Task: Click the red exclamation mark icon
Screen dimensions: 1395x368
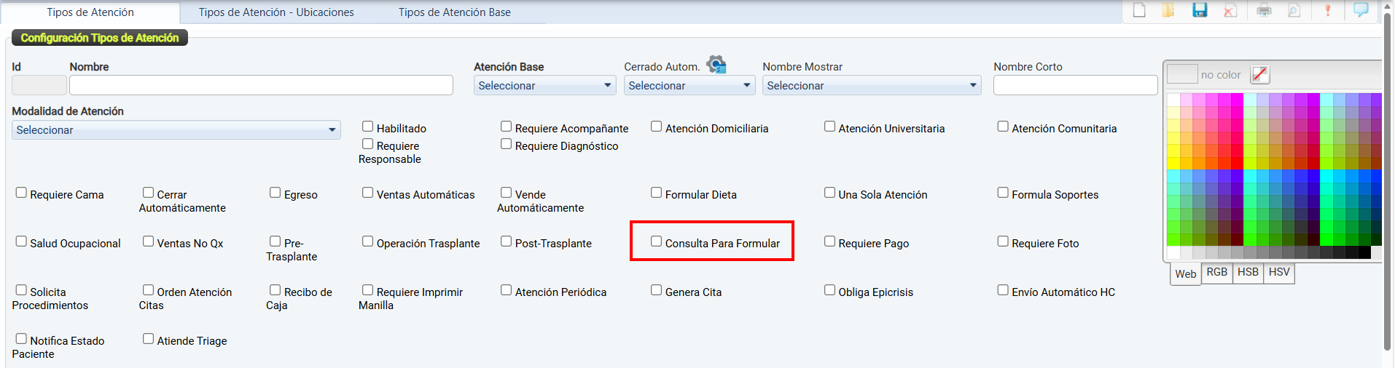Action: click(x=1328, y=10)
